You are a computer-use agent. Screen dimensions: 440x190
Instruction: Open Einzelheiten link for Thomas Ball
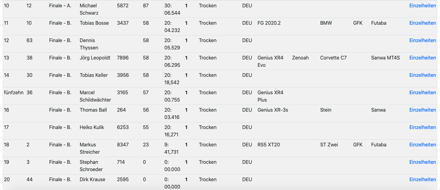click(423, 110)
